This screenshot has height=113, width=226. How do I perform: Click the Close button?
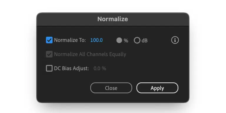click(x=111, y=88)
